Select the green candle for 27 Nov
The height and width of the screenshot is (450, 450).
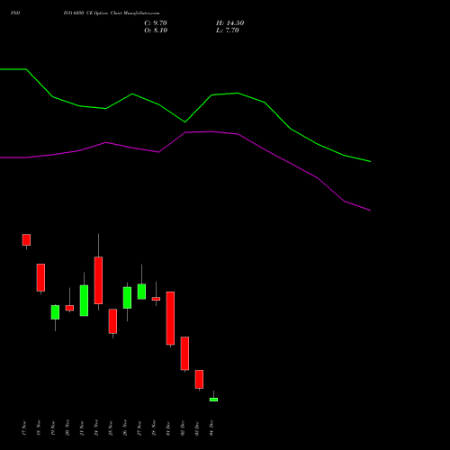pos(141,292)
